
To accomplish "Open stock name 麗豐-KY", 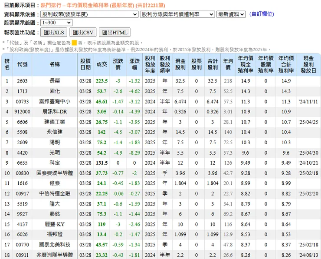I will pos(55,224).
